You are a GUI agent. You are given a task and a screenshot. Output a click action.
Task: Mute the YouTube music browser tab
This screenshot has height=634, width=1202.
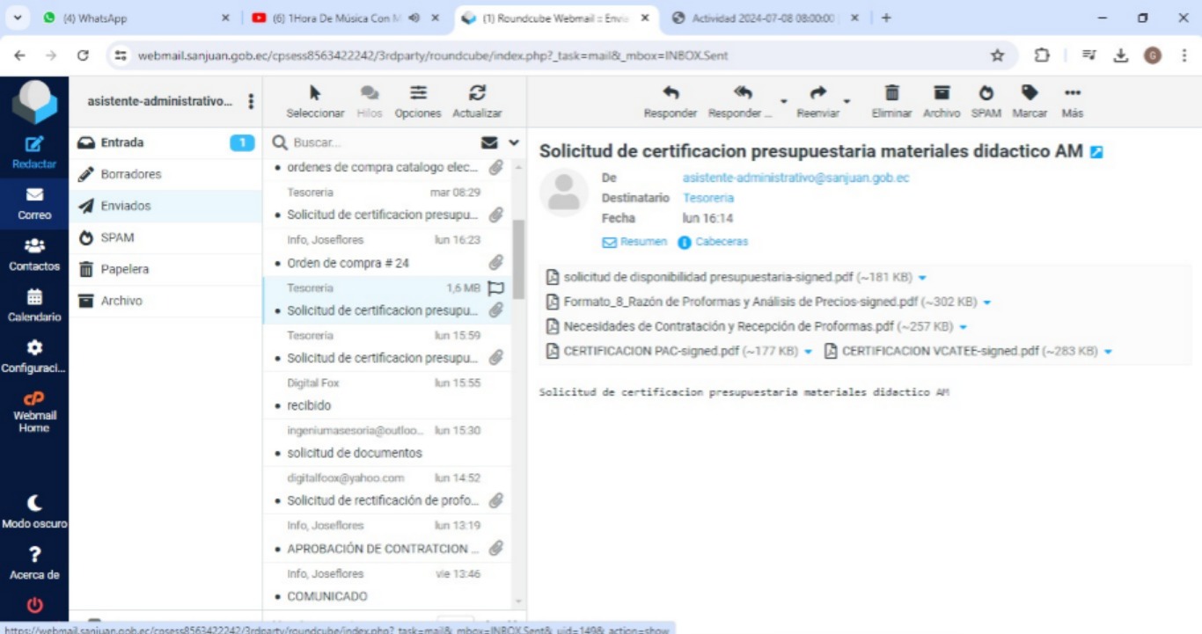tap(414, 18)
